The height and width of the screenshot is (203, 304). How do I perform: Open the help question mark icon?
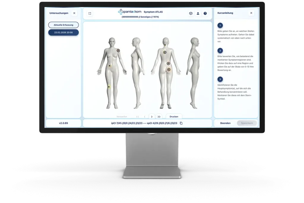205,13
